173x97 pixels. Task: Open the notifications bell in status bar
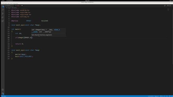(x=172, y=96)
